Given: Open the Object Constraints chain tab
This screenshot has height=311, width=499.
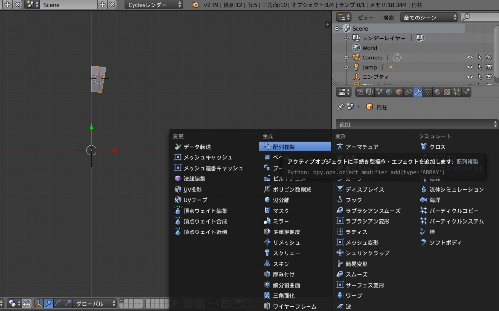Looking at the screenshot, I should tap(408, 92).
